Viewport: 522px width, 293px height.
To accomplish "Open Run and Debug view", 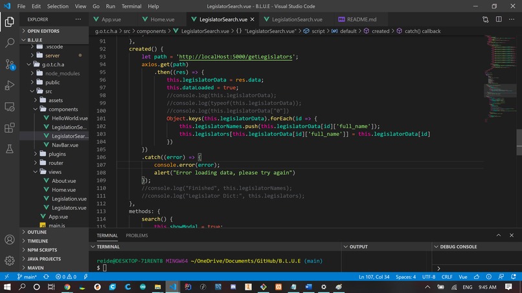I will coord(9,85).
